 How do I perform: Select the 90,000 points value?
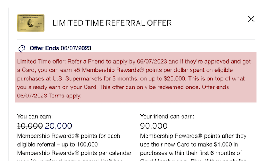(x=153, y=126)
